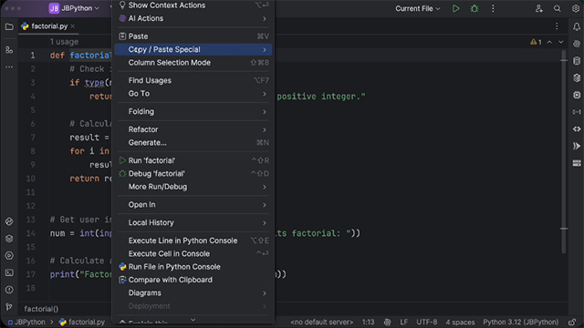Click Run 'factorial' in context menu
Image resolution: width=584 pixels, height=328 pixels.
193,160
